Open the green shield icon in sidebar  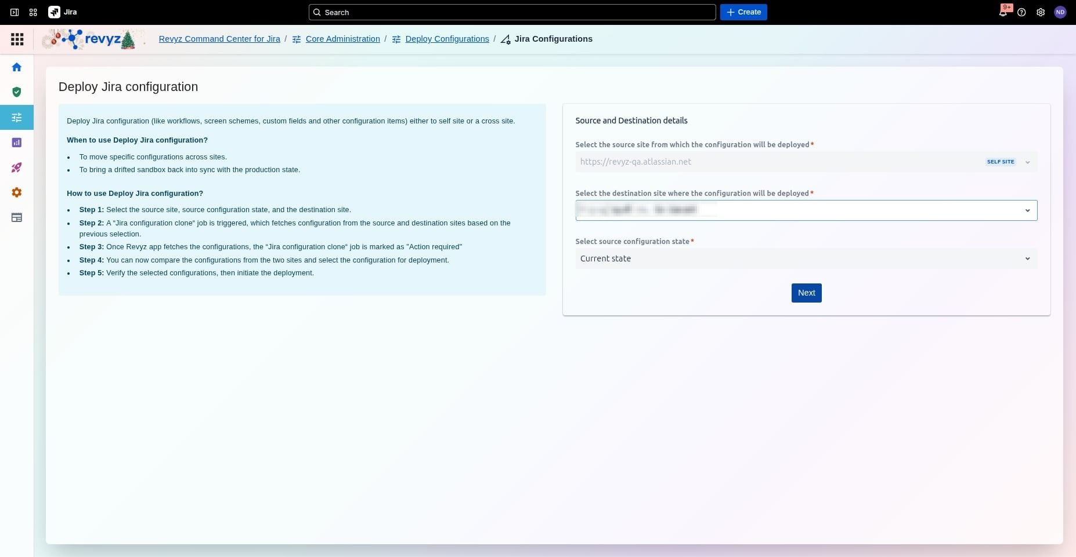point(17,92)
